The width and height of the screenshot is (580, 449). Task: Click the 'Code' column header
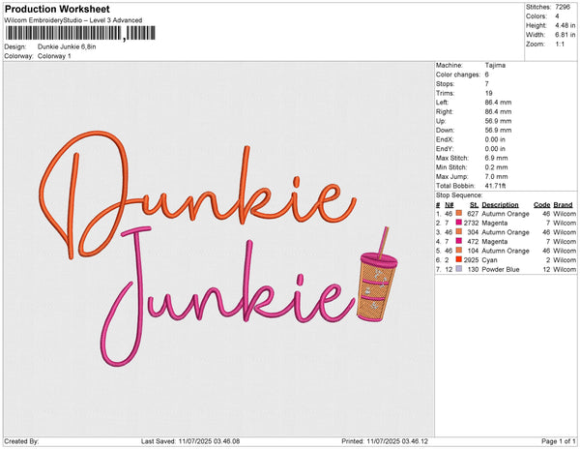pos(542,205)
